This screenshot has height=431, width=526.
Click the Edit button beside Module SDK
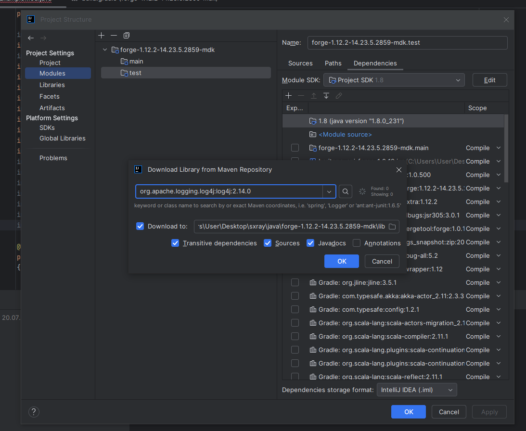[x=489, y=80]
